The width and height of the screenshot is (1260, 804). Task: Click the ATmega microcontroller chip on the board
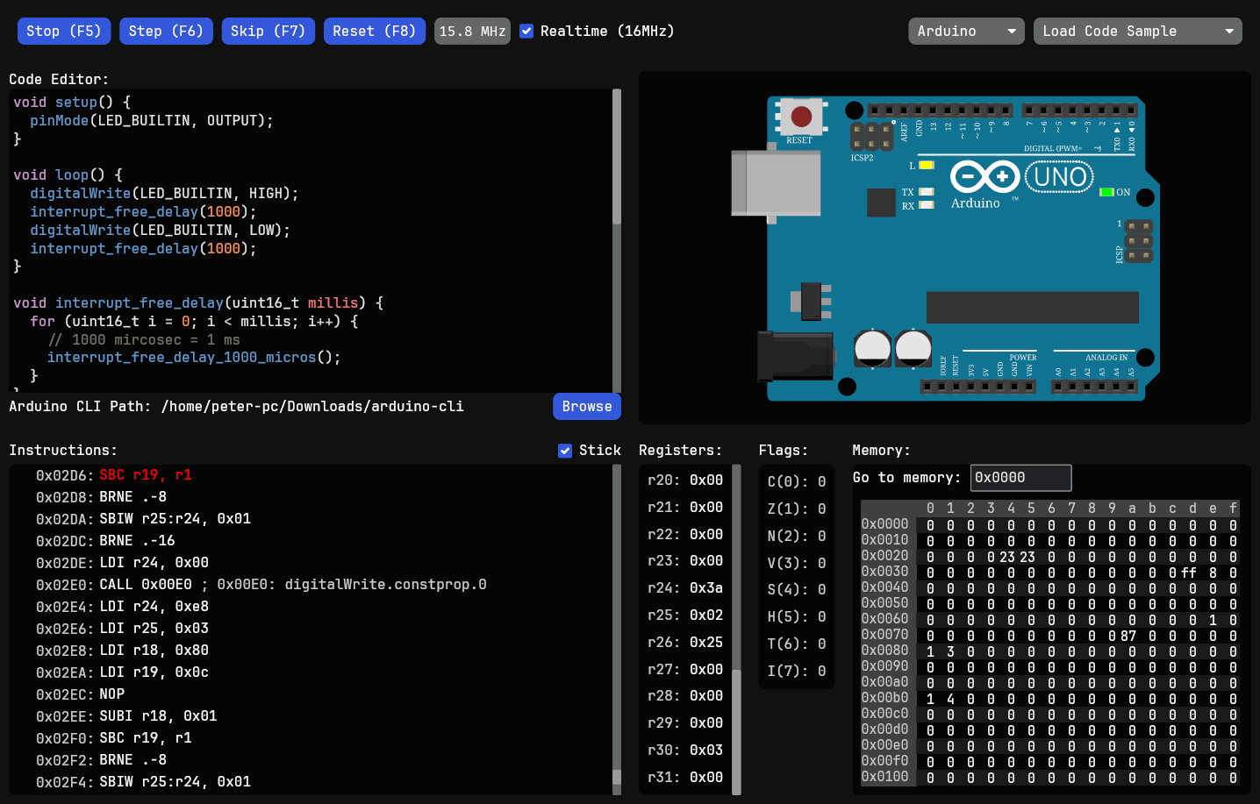click(1033, 308)
